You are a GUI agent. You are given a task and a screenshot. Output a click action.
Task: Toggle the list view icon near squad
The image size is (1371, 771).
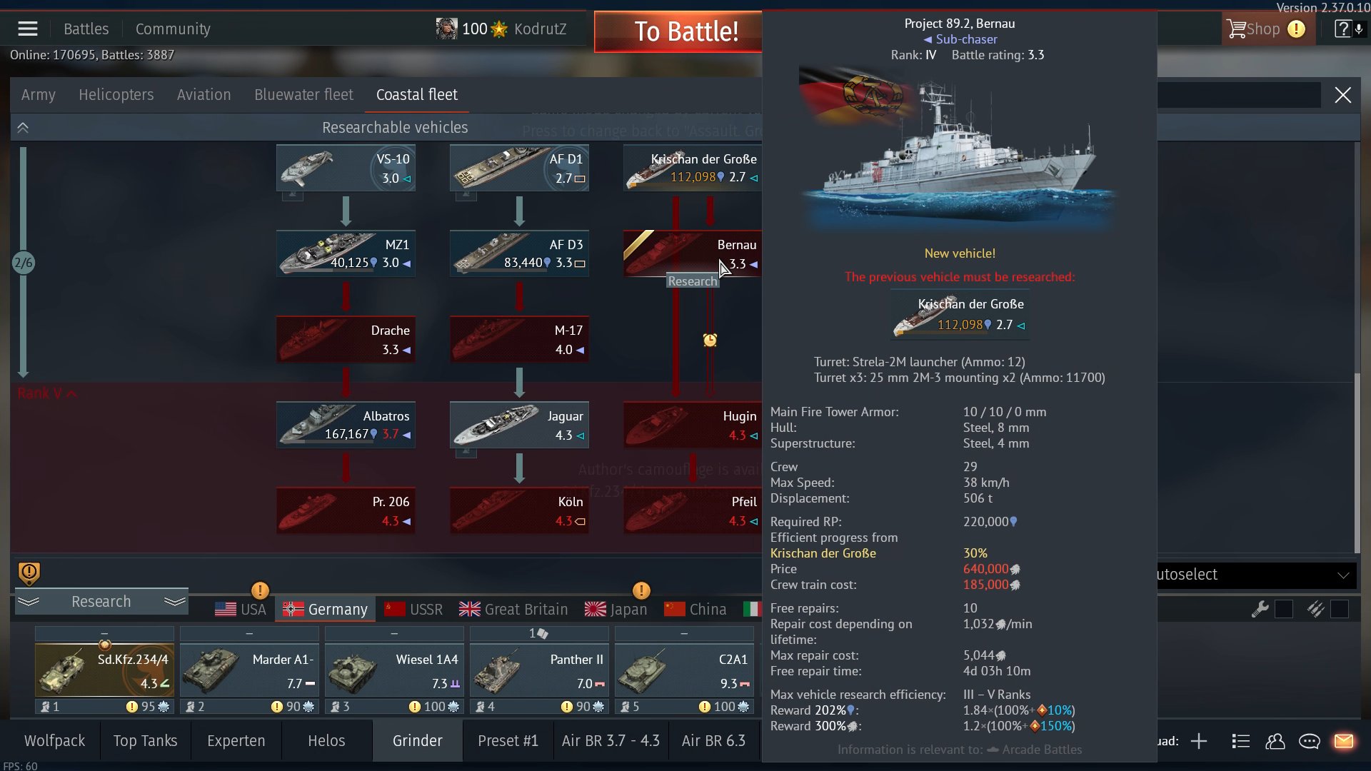pos(1240,741)
